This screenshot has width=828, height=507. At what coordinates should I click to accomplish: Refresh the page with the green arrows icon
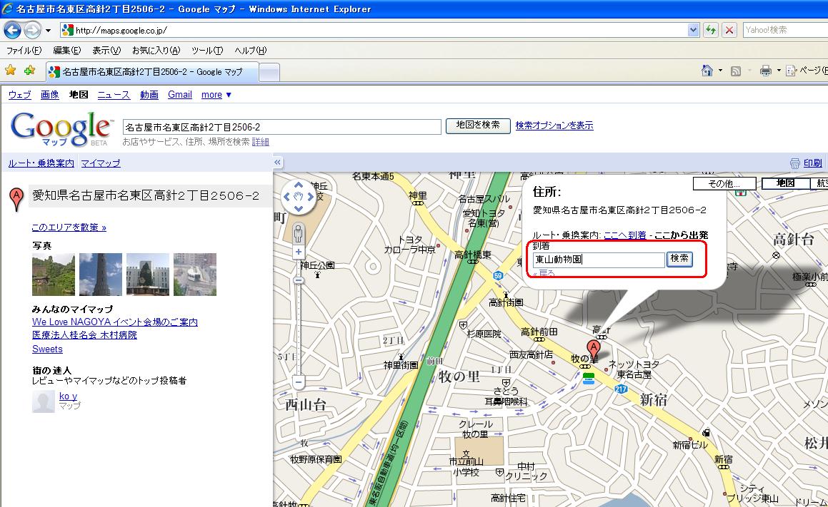tap(711, 30)
